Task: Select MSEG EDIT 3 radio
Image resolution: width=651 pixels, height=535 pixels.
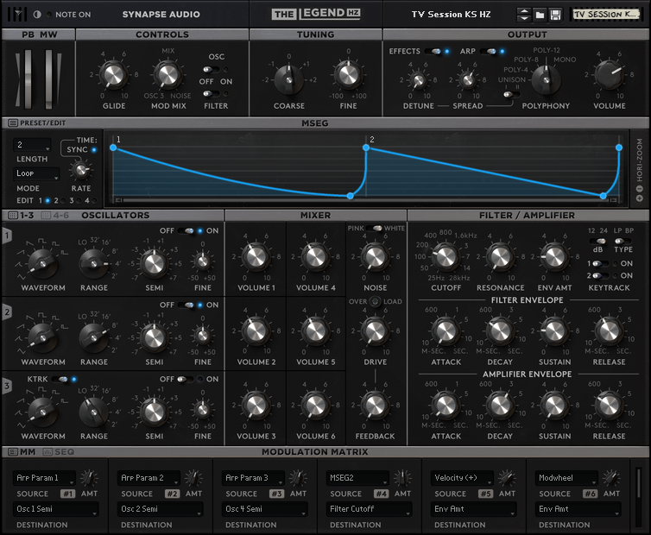Action: point(79,201)
